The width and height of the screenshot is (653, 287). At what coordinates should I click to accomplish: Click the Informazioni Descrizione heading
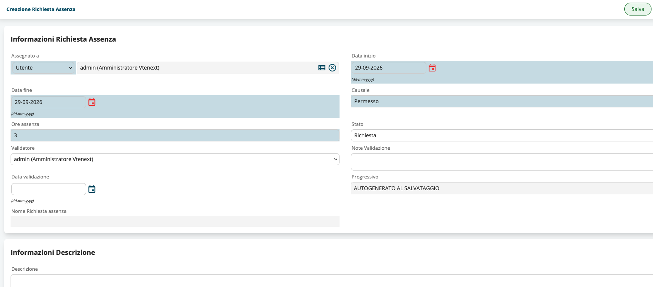tap(53, 253)
